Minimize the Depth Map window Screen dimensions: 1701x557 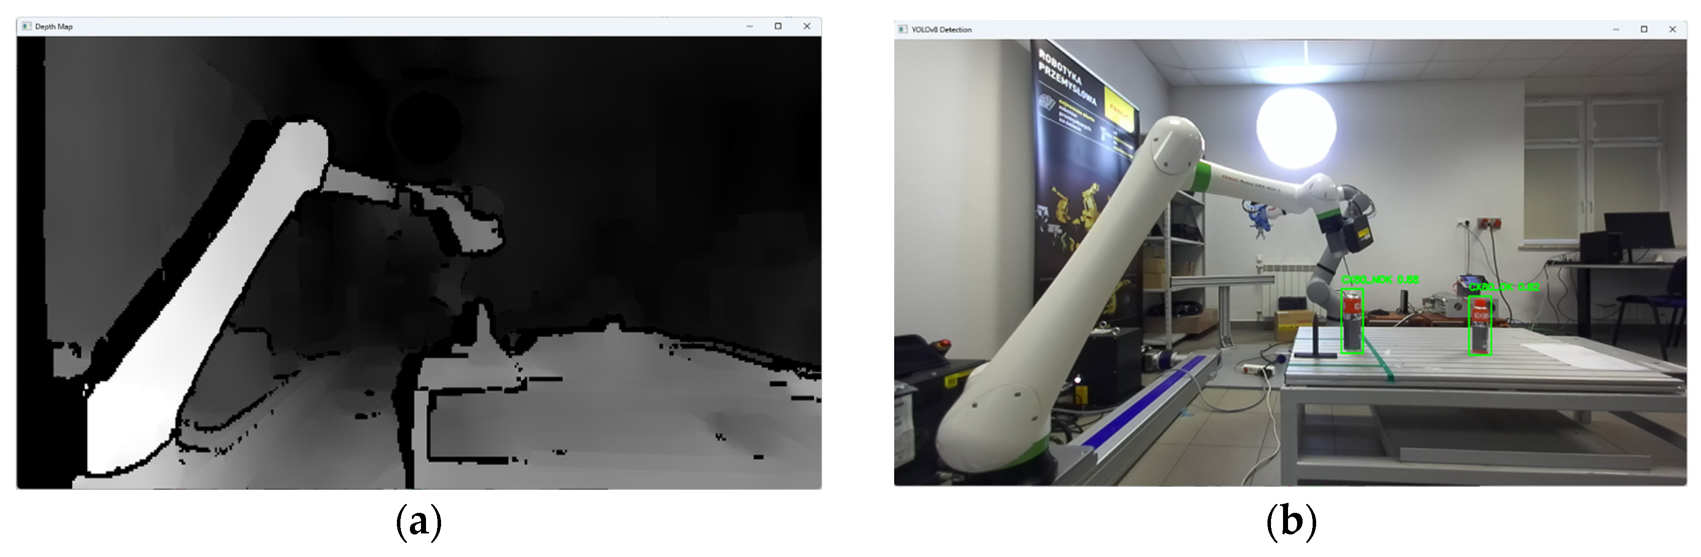coord(750,27)
